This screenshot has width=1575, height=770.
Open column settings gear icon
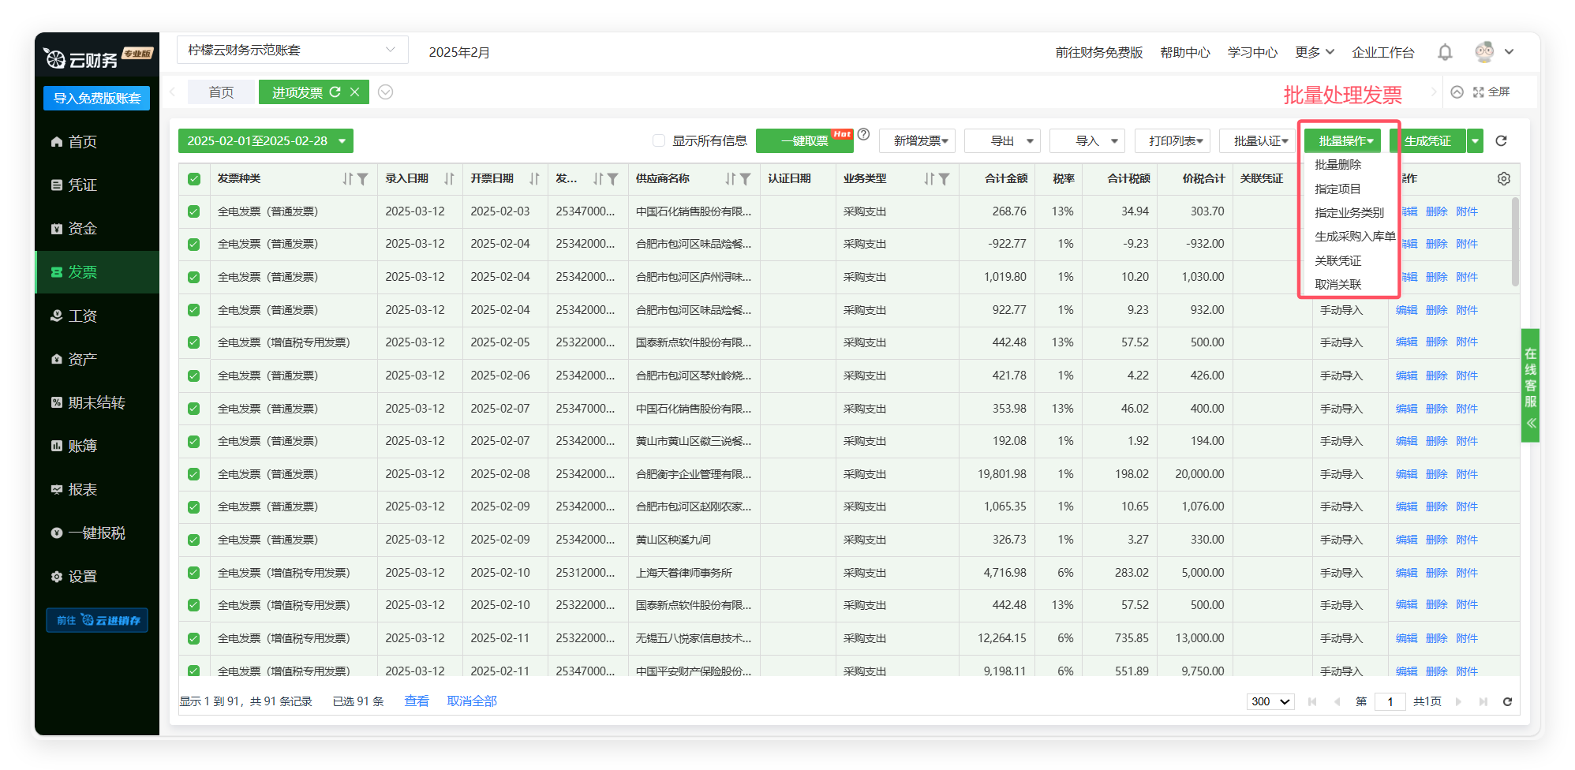(x=1503, y=179)
